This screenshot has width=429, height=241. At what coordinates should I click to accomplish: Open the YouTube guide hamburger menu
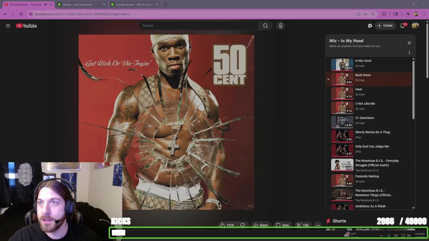coord(8,26)
